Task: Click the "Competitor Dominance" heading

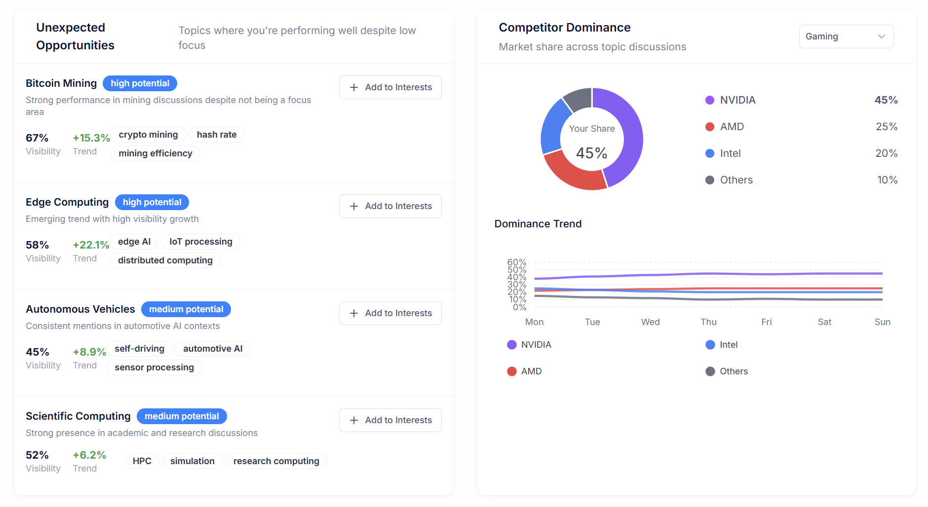Action: pos(565,28)
